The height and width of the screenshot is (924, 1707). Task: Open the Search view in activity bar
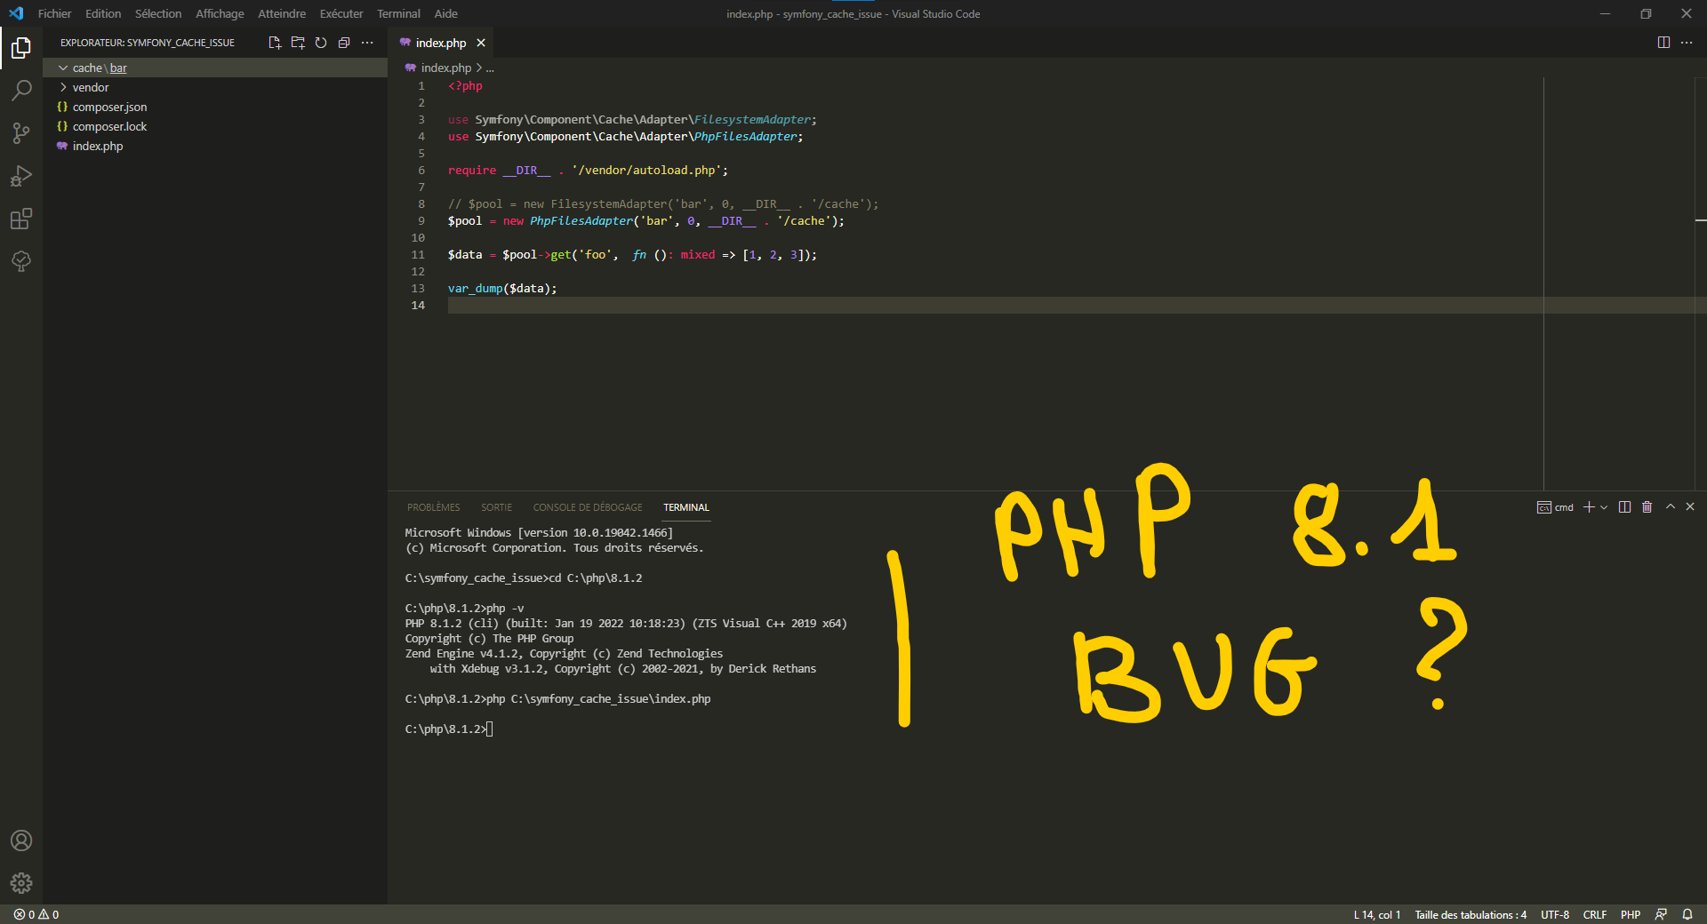(21, 91)
